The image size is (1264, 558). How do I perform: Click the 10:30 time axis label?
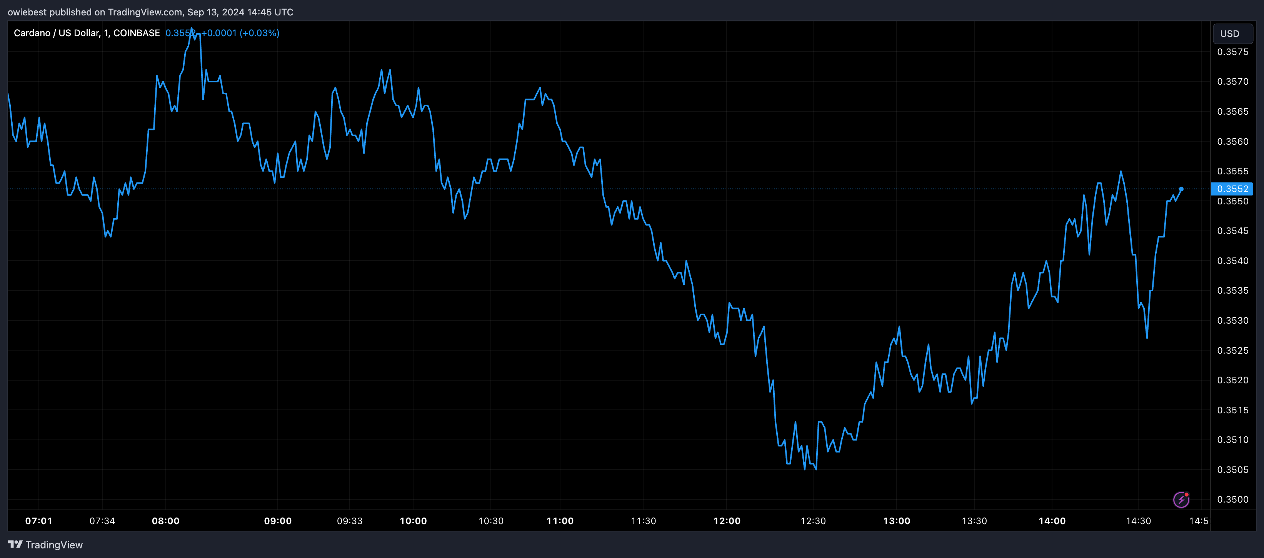pyautogui.click(x=491, y=521)
